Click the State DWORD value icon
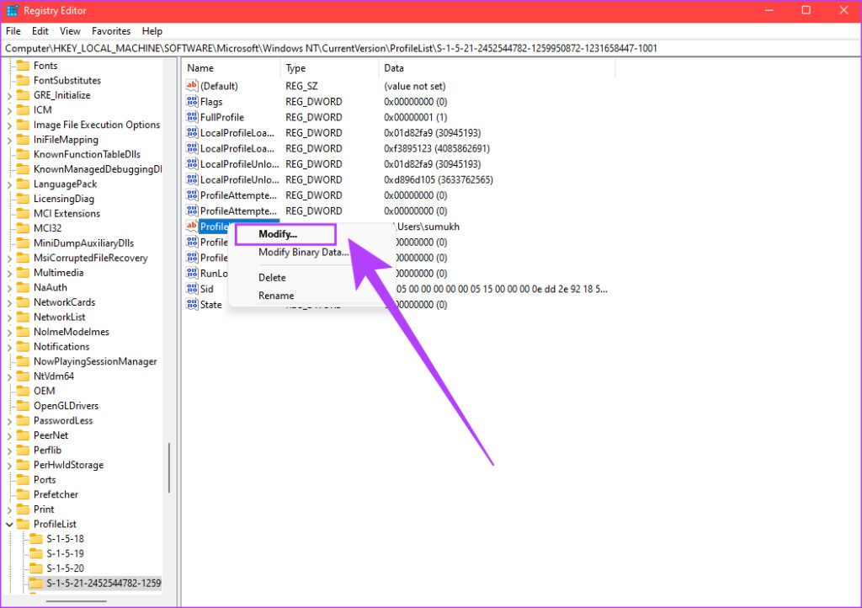The width and height of the screenshot is (862, 608). click(191, 305)
